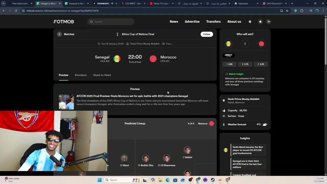Open the Unibet sponsor logo

tap(228, 55)
